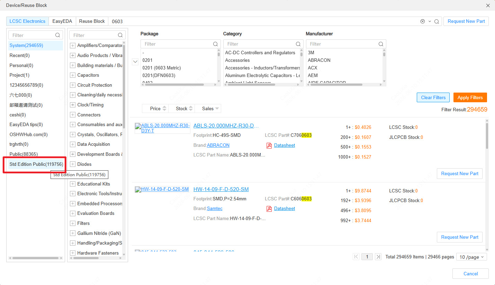Screen dimensions: 495x285
Task: Open the ABLS-20.000MHZ-R30-D... part link
Action: click(x=226, y=126)
